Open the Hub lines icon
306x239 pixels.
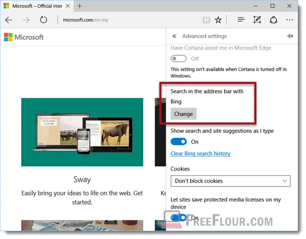pyautogui.click(x=241, y=20)
